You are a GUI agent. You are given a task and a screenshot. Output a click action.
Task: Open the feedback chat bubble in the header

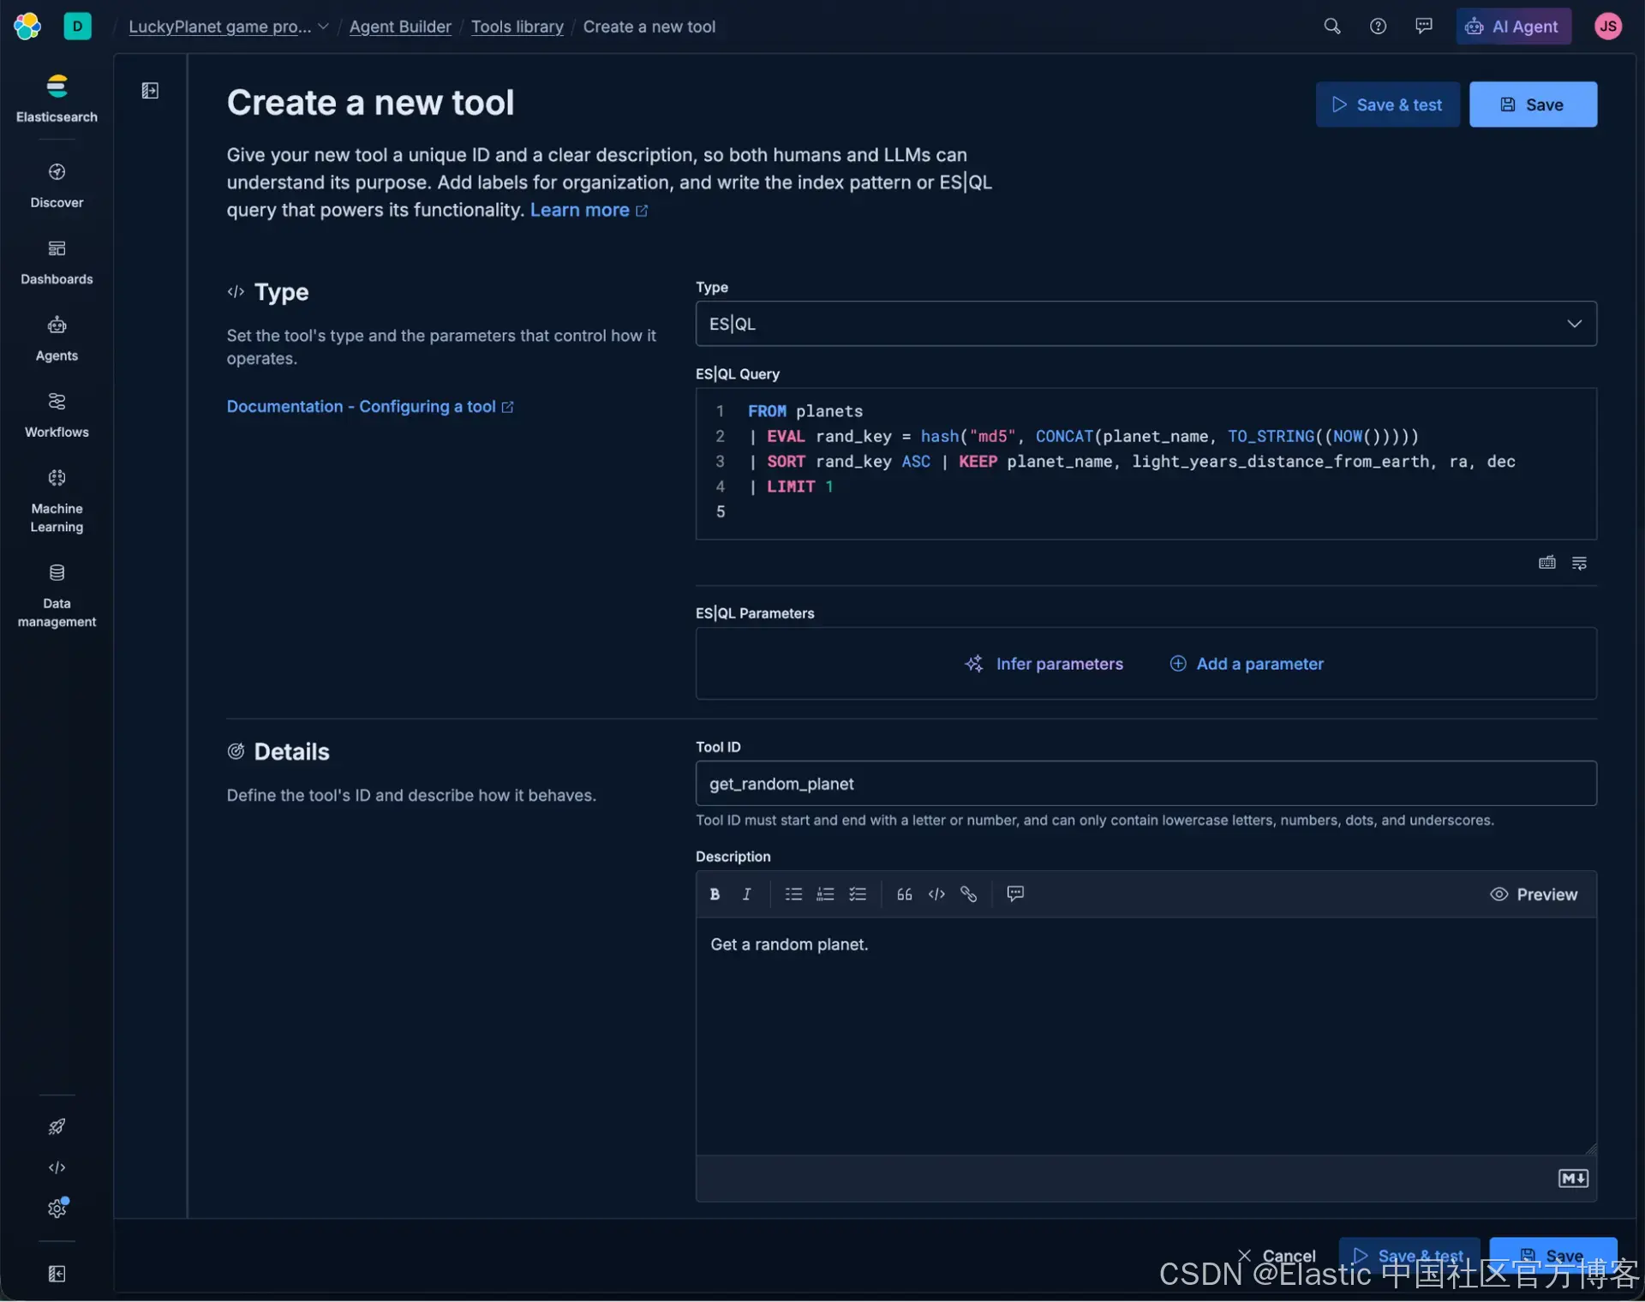pyautogui.click(x=1424, y=26)
